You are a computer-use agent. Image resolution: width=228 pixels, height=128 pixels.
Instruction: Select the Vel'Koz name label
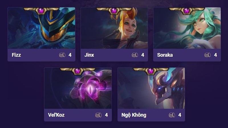[56, 115]
